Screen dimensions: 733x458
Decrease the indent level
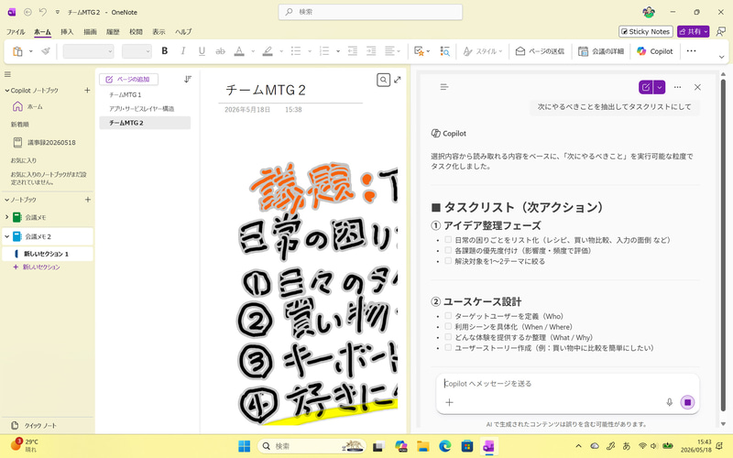[x=353, y=51]
